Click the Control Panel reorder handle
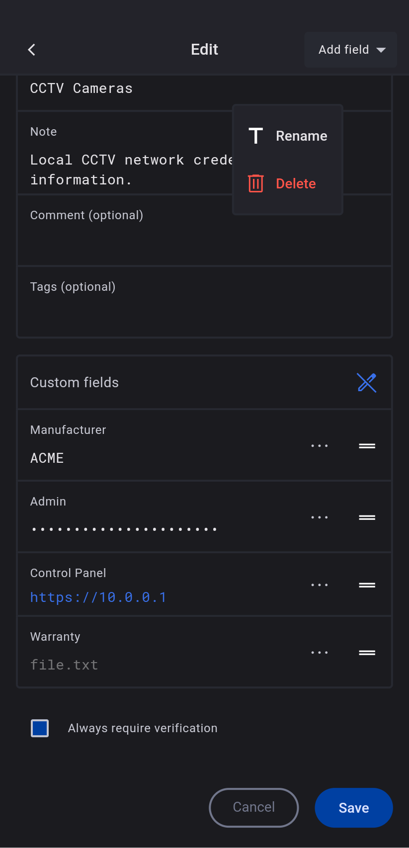The image size is (409, 848). pos(367,585)
